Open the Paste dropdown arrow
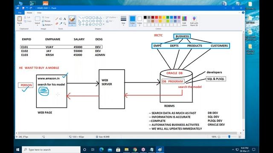The height and width of the screenshot is (153, 273). coord(20,25)
